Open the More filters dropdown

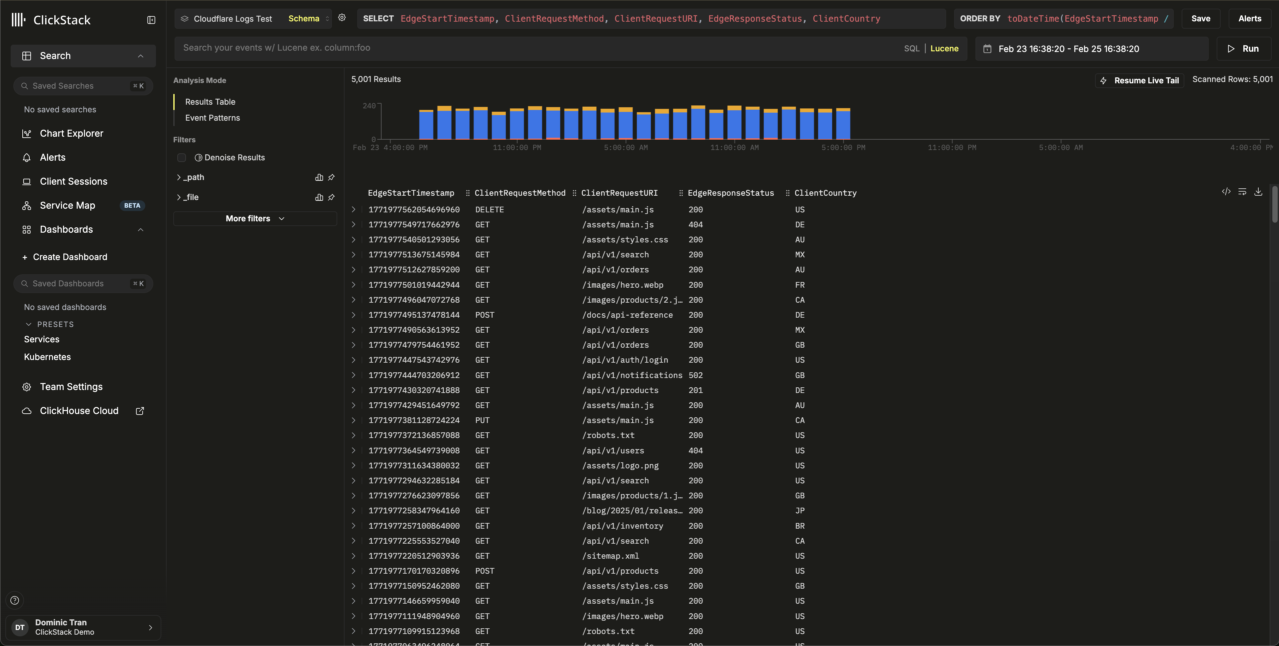[x=255, y=218]
